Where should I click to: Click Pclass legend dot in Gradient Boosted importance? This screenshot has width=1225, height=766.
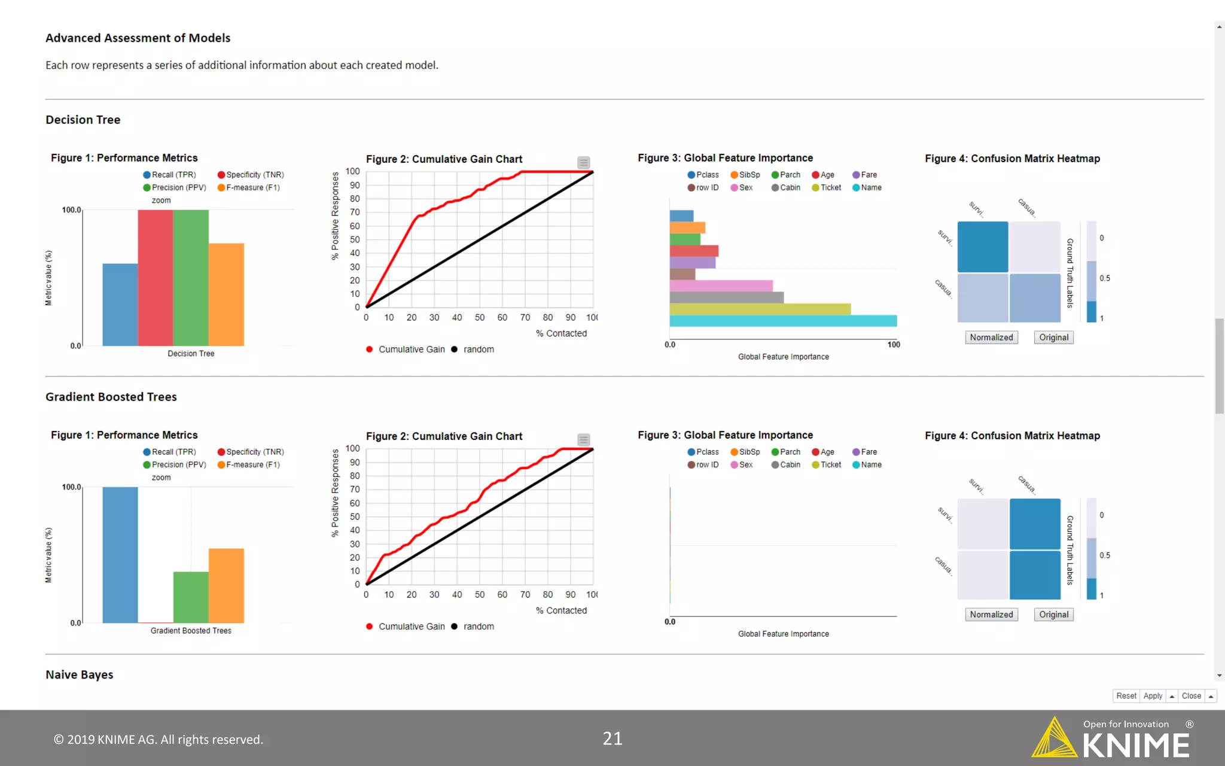(691, 452)
